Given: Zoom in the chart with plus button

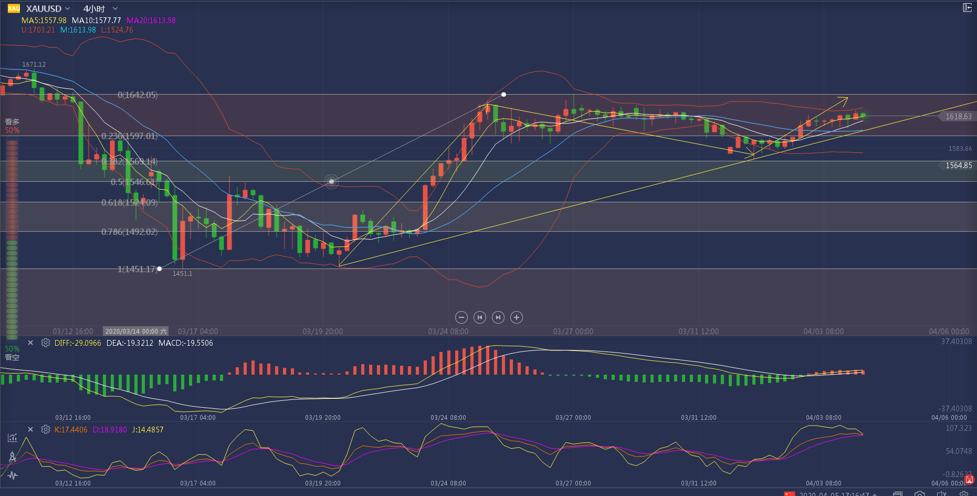Looking at the screenshot, I should pyautogui.click(x=517, y=317).
